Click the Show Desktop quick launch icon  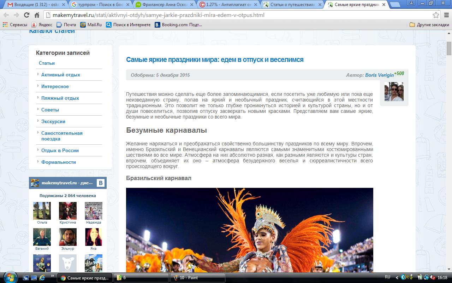tap(34, 278)
